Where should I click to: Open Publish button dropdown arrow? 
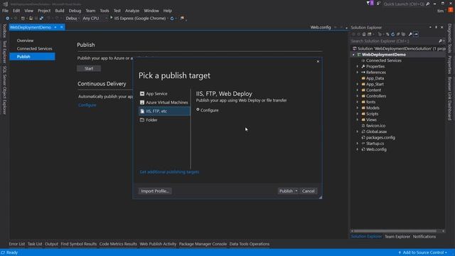tap(296, 191)
